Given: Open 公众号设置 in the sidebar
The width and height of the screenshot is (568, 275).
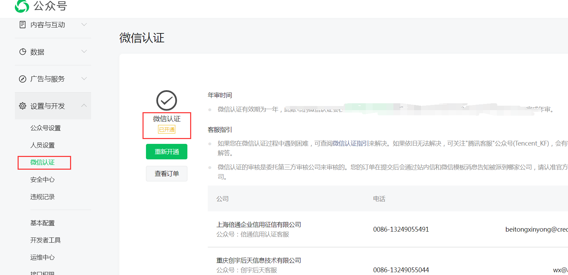Looking at the screenshot, I should [x=46, y=128].
